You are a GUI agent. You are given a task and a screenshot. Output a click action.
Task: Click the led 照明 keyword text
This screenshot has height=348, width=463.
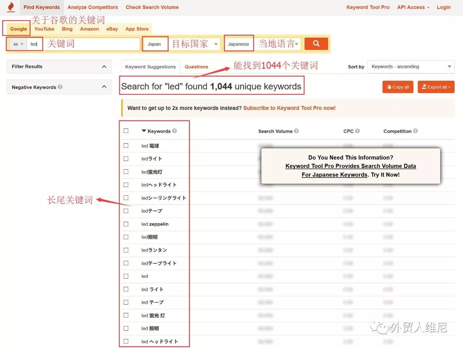pos(150,328)
